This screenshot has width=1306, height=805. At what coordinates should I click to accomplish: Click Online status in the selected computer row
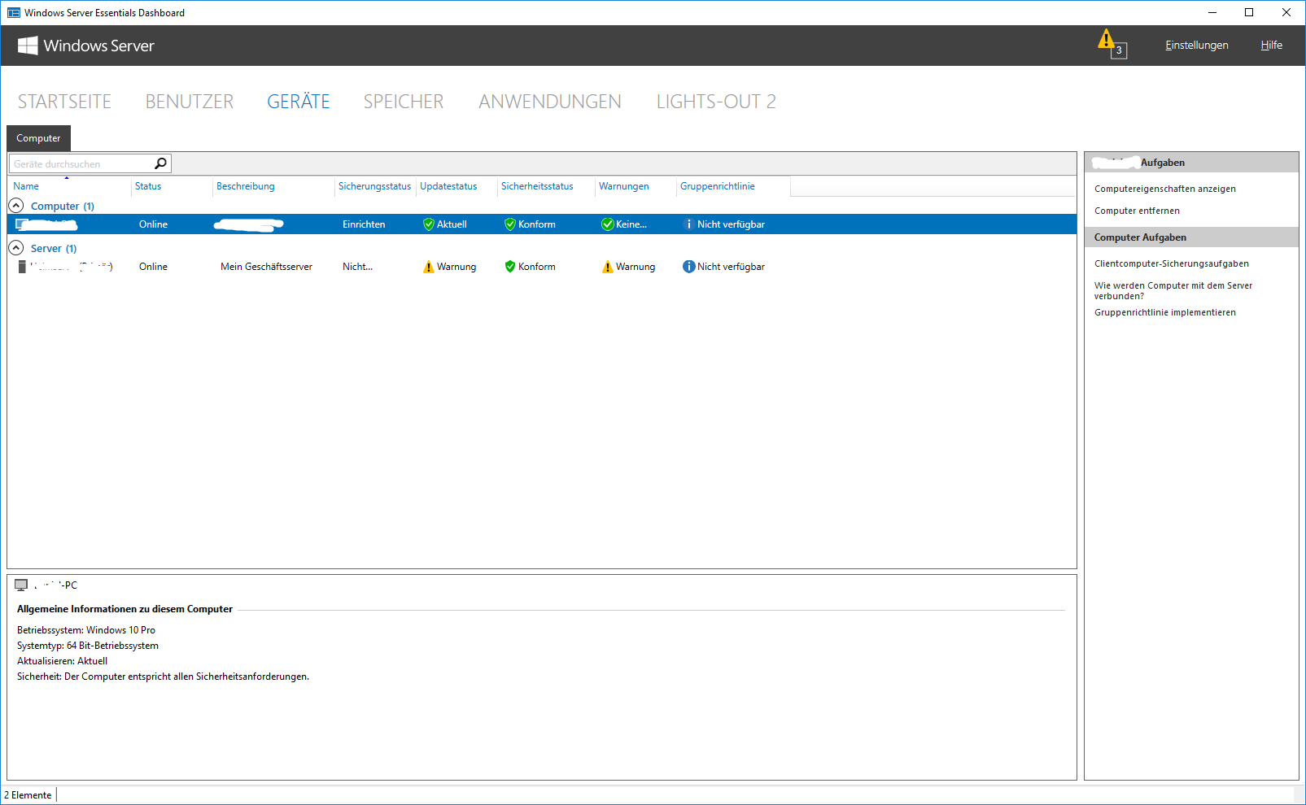153,224
